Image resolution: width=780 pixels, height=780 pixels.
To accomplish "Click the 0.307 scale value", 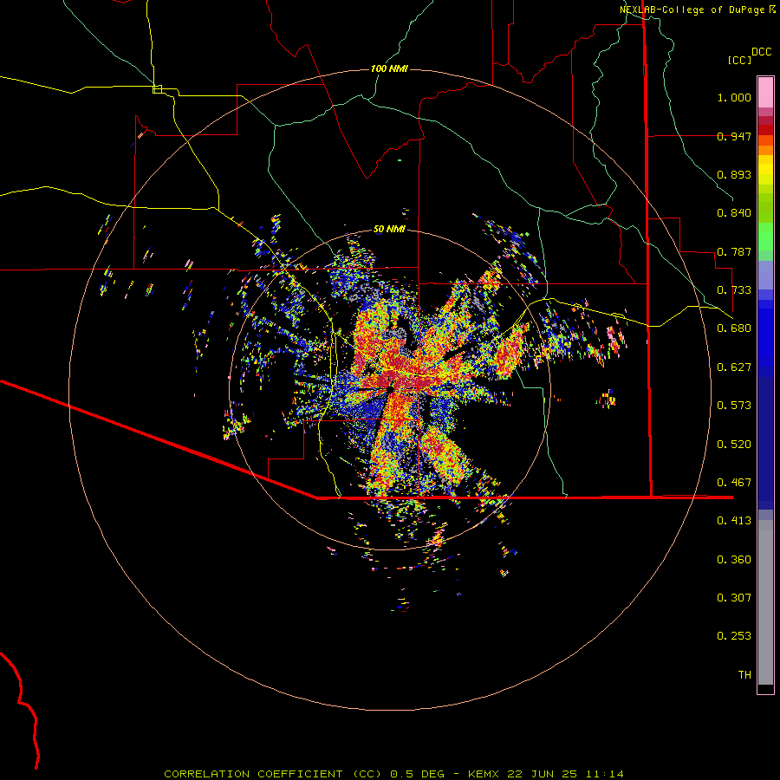I will click(734, 598).
